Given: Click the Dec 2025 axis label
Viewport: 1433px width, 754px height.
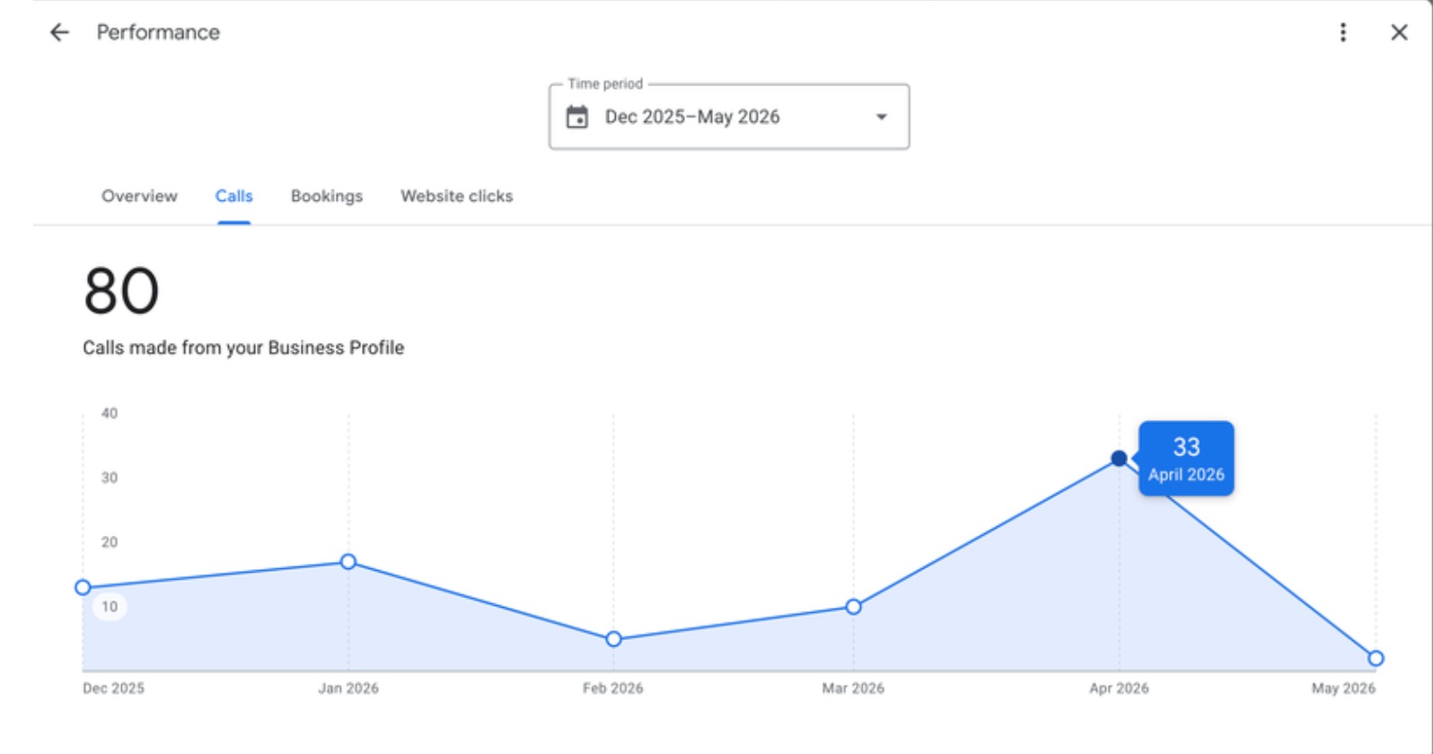Looking at the screenshot, I should [x=113, y=688].
